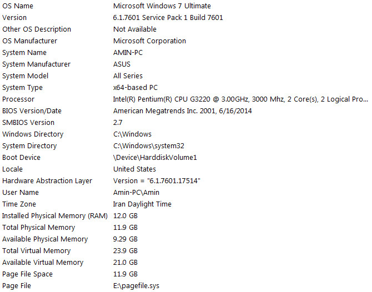Select the Page File Space row
Viewport: 372px width, 292px height.
point(186,274)
